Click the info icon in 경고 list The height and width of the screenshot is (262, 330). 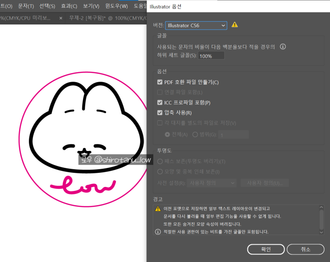pyautogui.click(x=158, y=232)
